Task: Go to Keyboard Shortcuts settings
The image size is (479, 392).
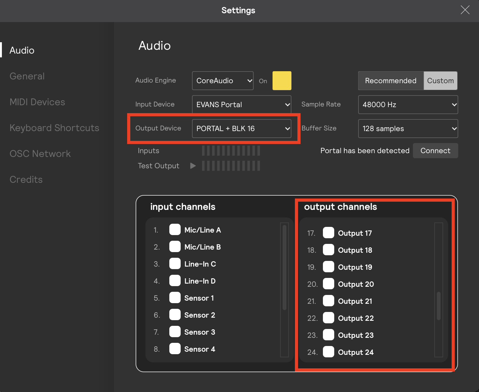Action: pos(54,128)
